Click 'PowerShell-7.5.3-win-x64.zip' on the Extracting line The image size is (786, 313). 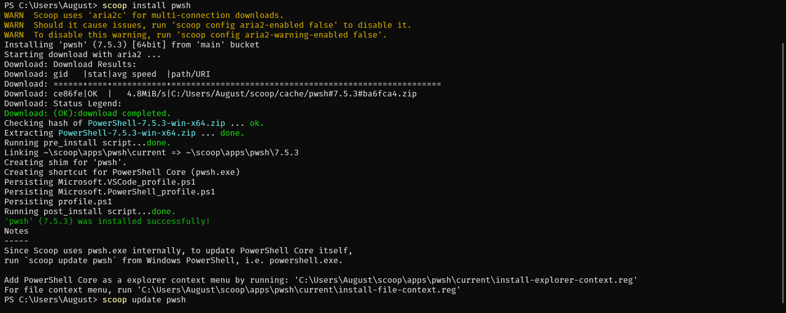click(x=126, y=133)
